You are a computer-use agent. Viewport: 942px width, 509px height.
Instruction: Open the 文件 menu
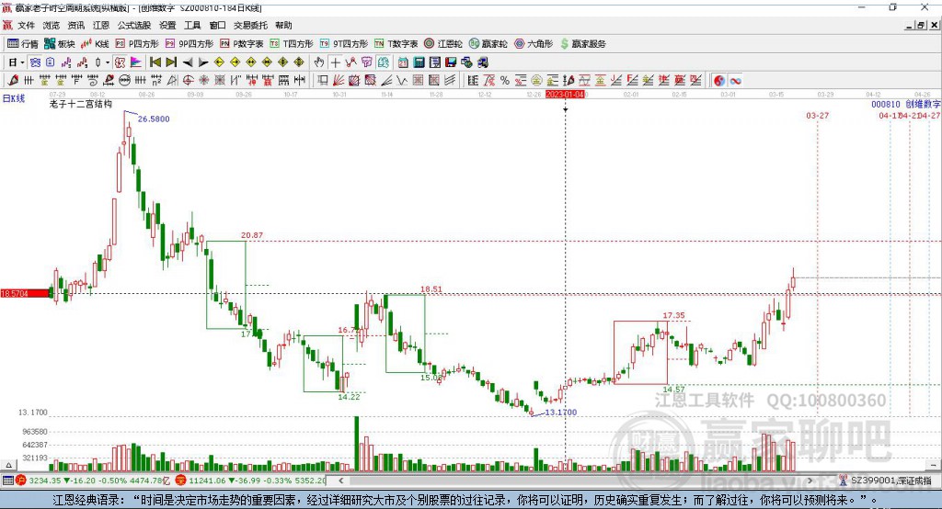(26, 25)
